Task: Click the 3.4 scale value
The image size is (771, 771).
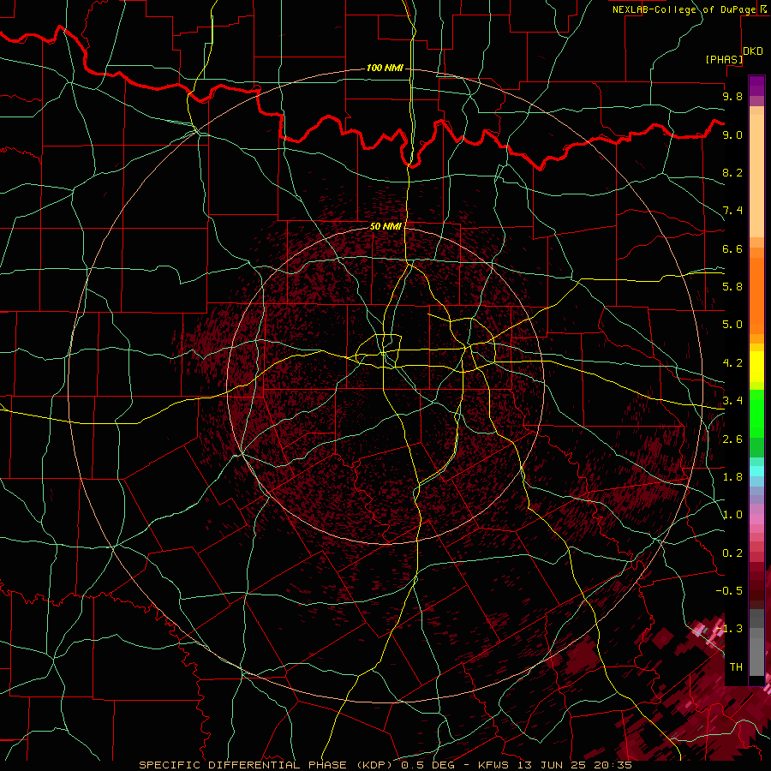Action: [x=732, y=401]
